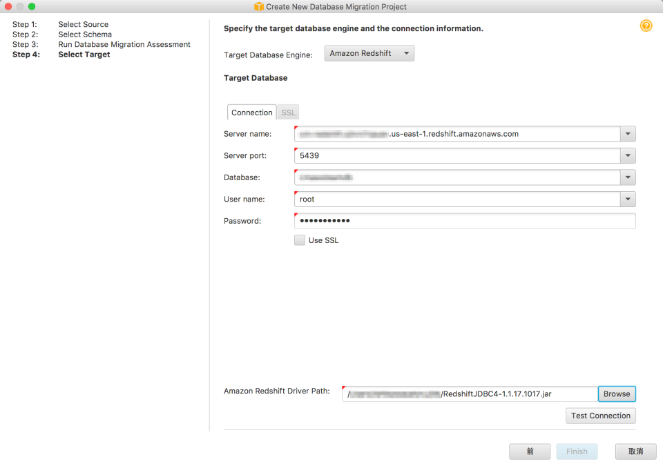Switch to the SSL tab
The image size is (663, 466).
287,111
